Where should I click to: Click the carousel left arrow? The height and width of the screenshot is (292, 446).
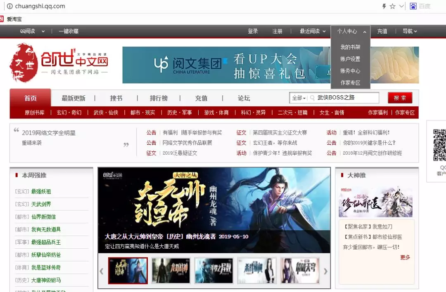tap(102, 271)
